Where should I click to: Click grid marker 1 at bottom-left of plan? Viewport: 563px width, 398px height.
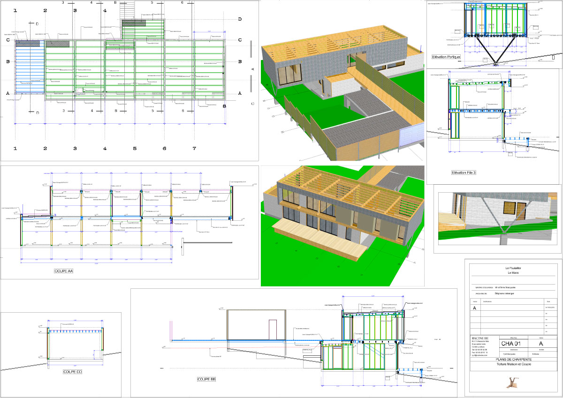(x=15, y=149)
